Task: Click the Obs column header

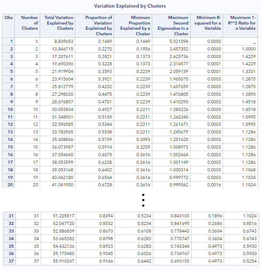Action: pos(9,26)
